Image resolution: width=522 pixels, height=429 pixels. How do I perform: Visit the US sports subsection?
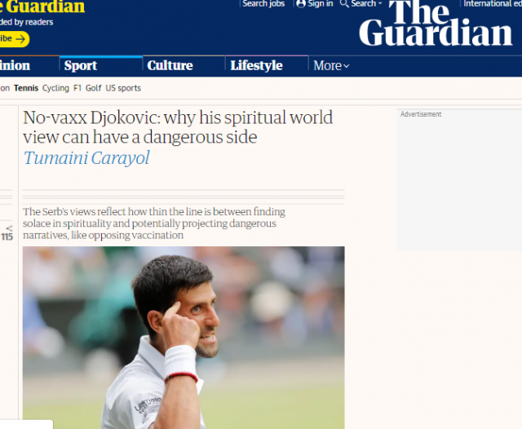(123, 88)
